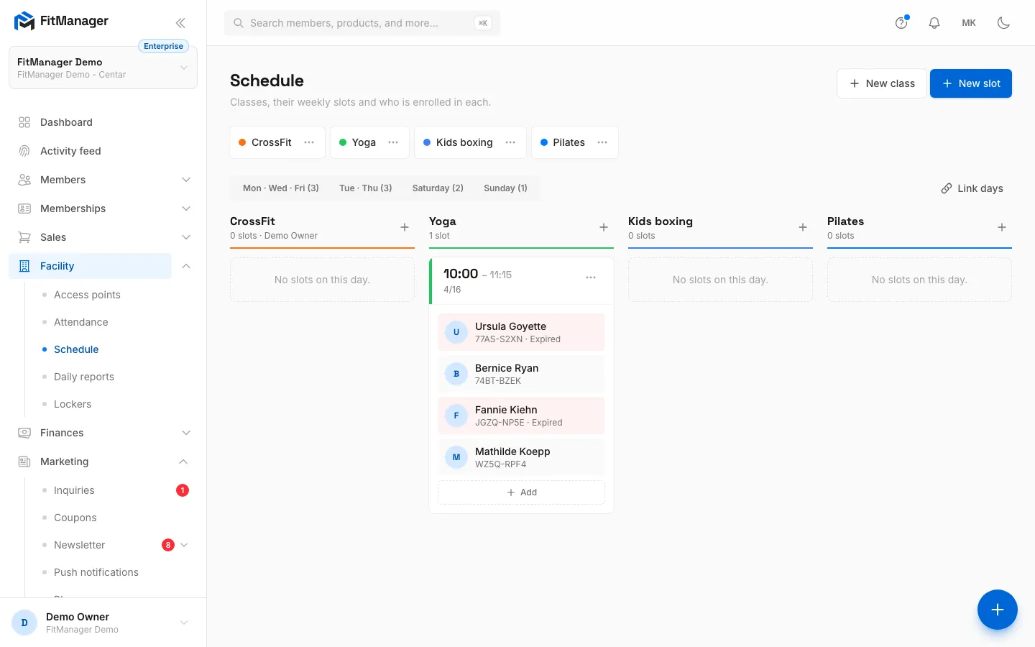The height and width of the screenshot is (647, 1035).
Task: Open the CrossFit class options menu
Action: (309, 142)
